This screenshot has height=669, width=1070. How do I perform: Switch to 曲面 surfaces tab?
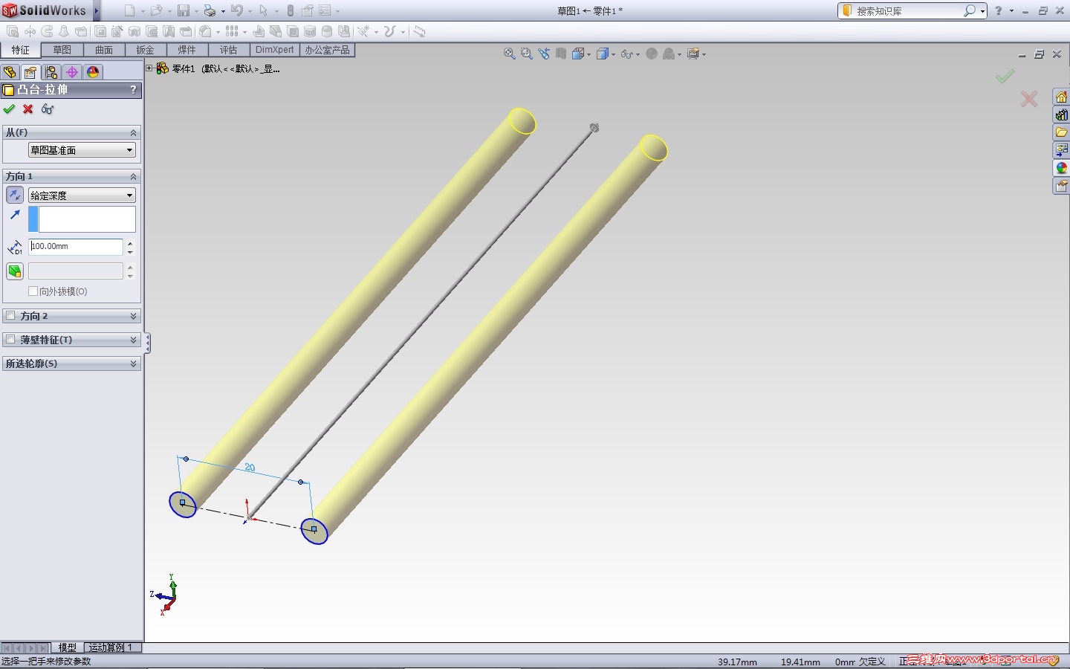[x=104, y=50]
